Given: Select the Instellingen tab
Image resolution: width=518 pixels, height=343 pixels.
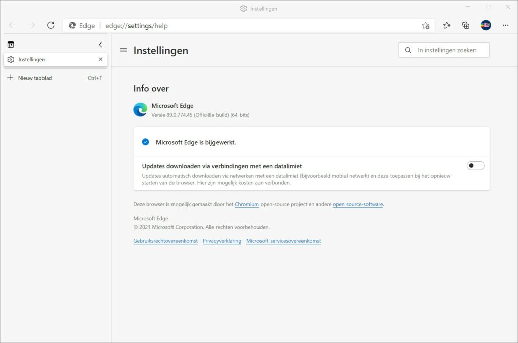Looking at the screenshot, I should coord(51,59).
